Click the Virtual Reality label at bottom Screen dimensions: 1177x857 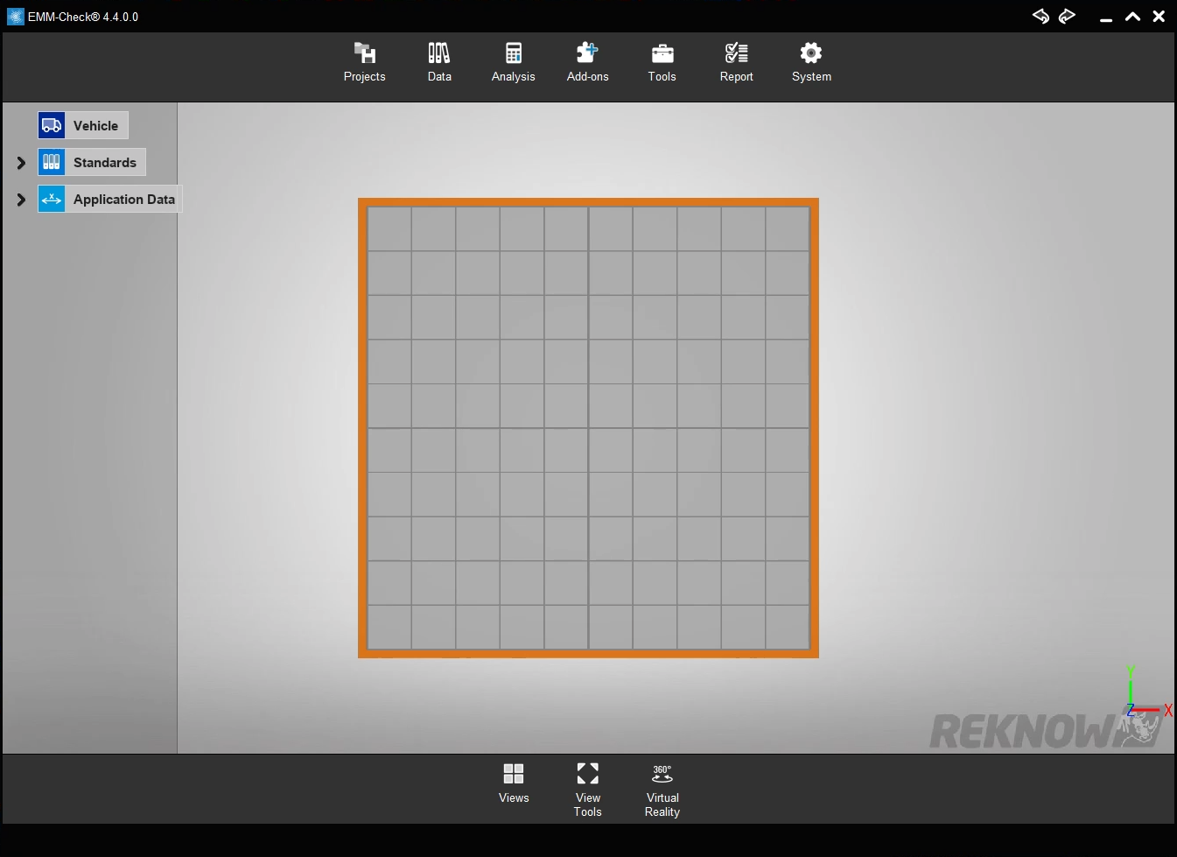662,805
